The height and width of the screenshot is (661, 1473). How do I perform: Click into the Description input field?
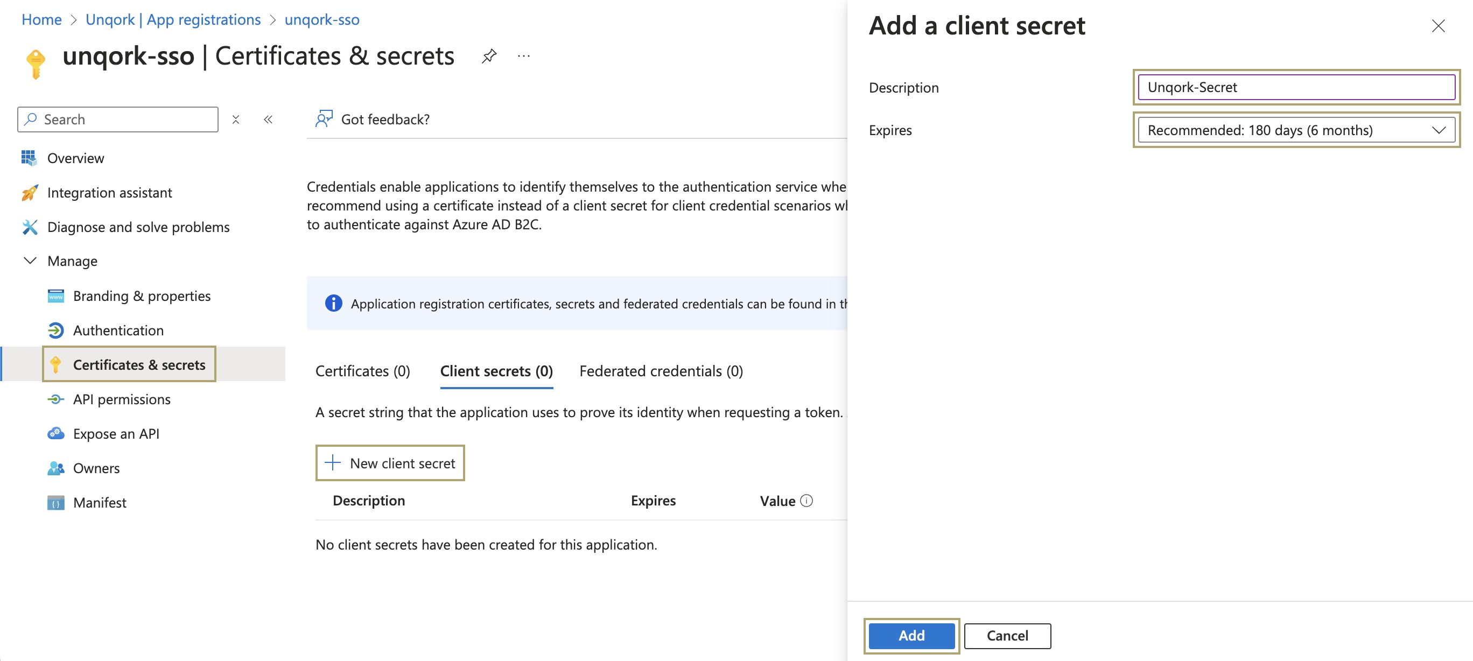[1296, 88]
